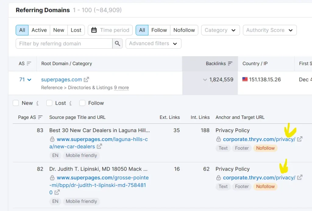312x211 pixels.
Task: Open corporate.thryv.com/privacy link in Laguna Hills row
Action: pyautogui.click(x=259, y=139)
